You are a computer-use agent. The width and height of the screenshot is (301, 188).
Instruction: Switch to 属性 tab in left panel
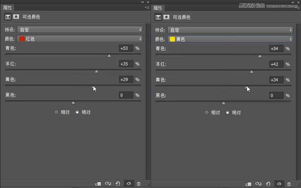[x=8, y=8]
